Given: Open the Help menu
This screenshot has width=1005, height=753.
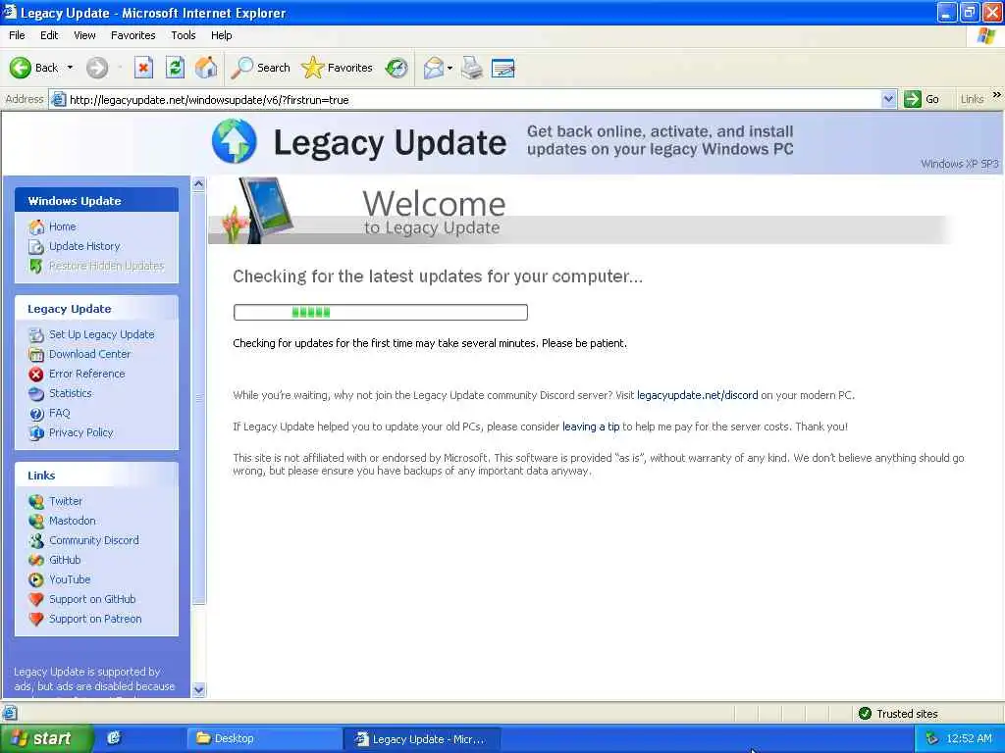Looking at the screenshot, I should tap(221, 35).
